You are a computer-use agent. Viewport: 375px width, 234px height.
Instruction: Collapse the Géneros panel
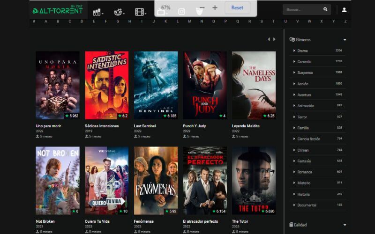(345, 40)
